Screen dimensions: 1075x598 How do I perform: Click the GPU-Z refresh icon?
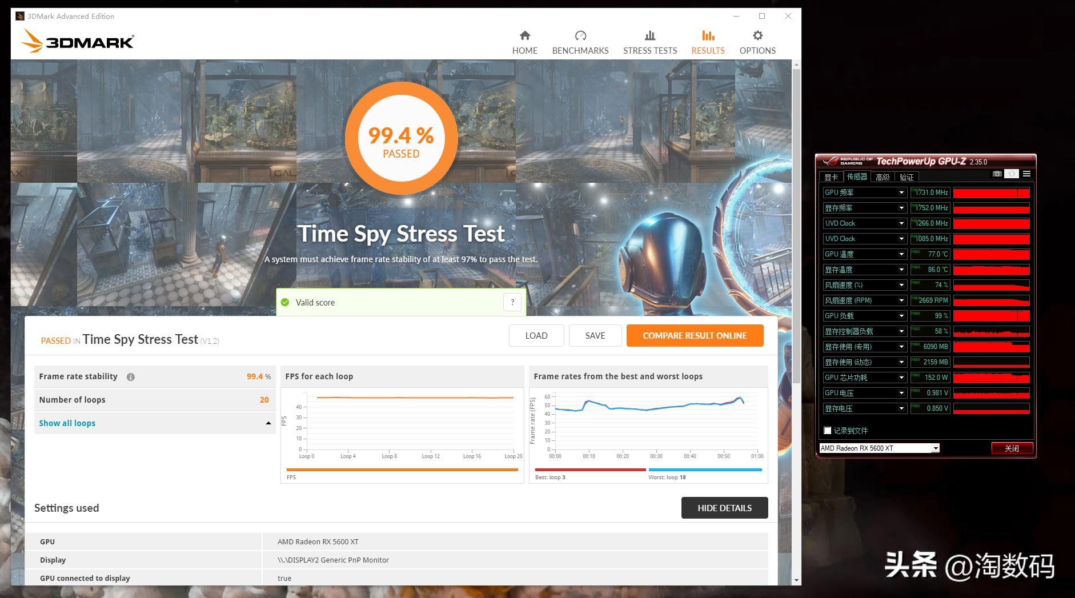pos(1012,174)
